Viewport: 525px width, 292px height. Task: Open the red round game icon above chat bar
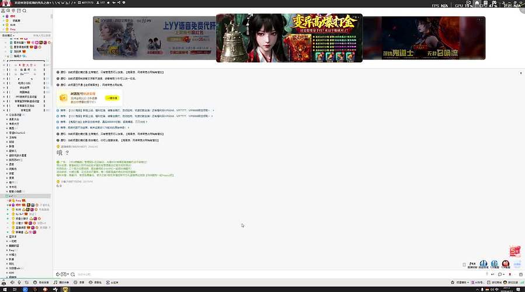point(506,265)
